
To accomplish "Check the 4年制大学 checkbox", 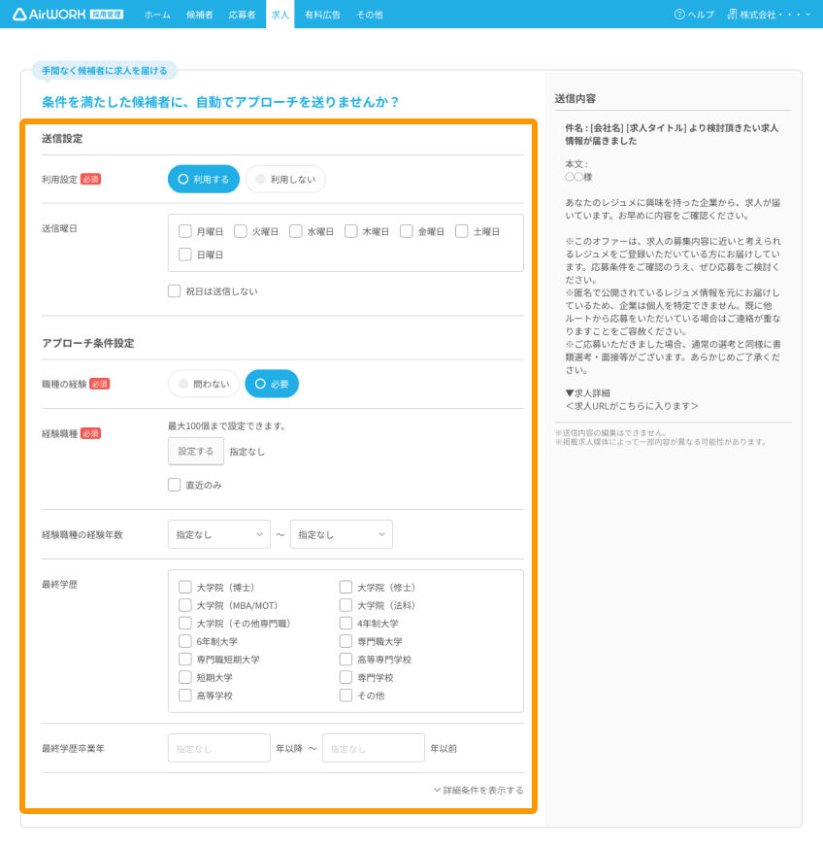I will pos(346,624).
